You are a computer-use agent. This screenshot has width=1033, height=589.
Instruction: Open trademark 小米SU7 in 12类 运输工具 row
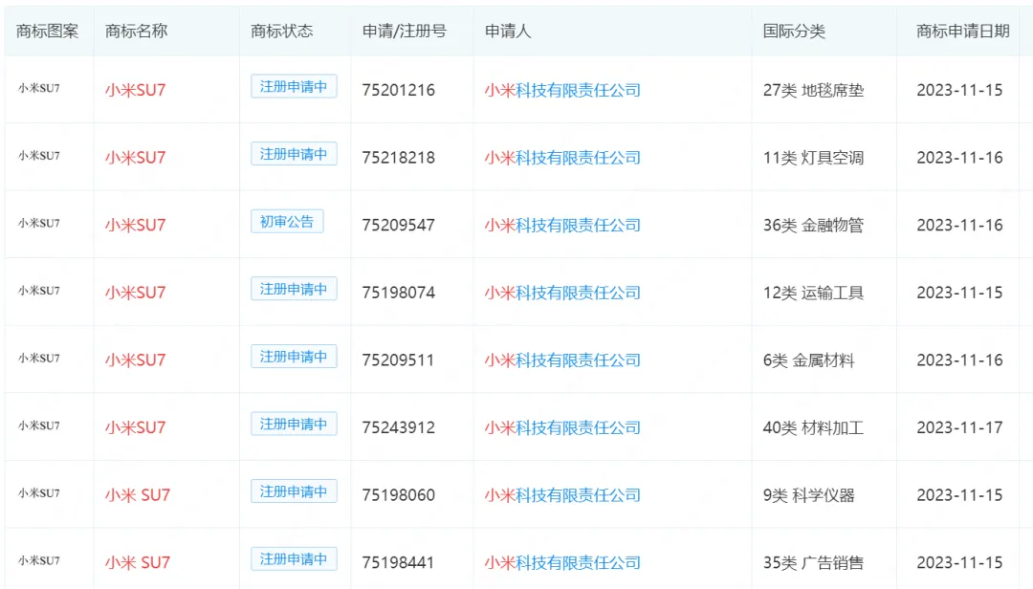(x=135, y=293)
